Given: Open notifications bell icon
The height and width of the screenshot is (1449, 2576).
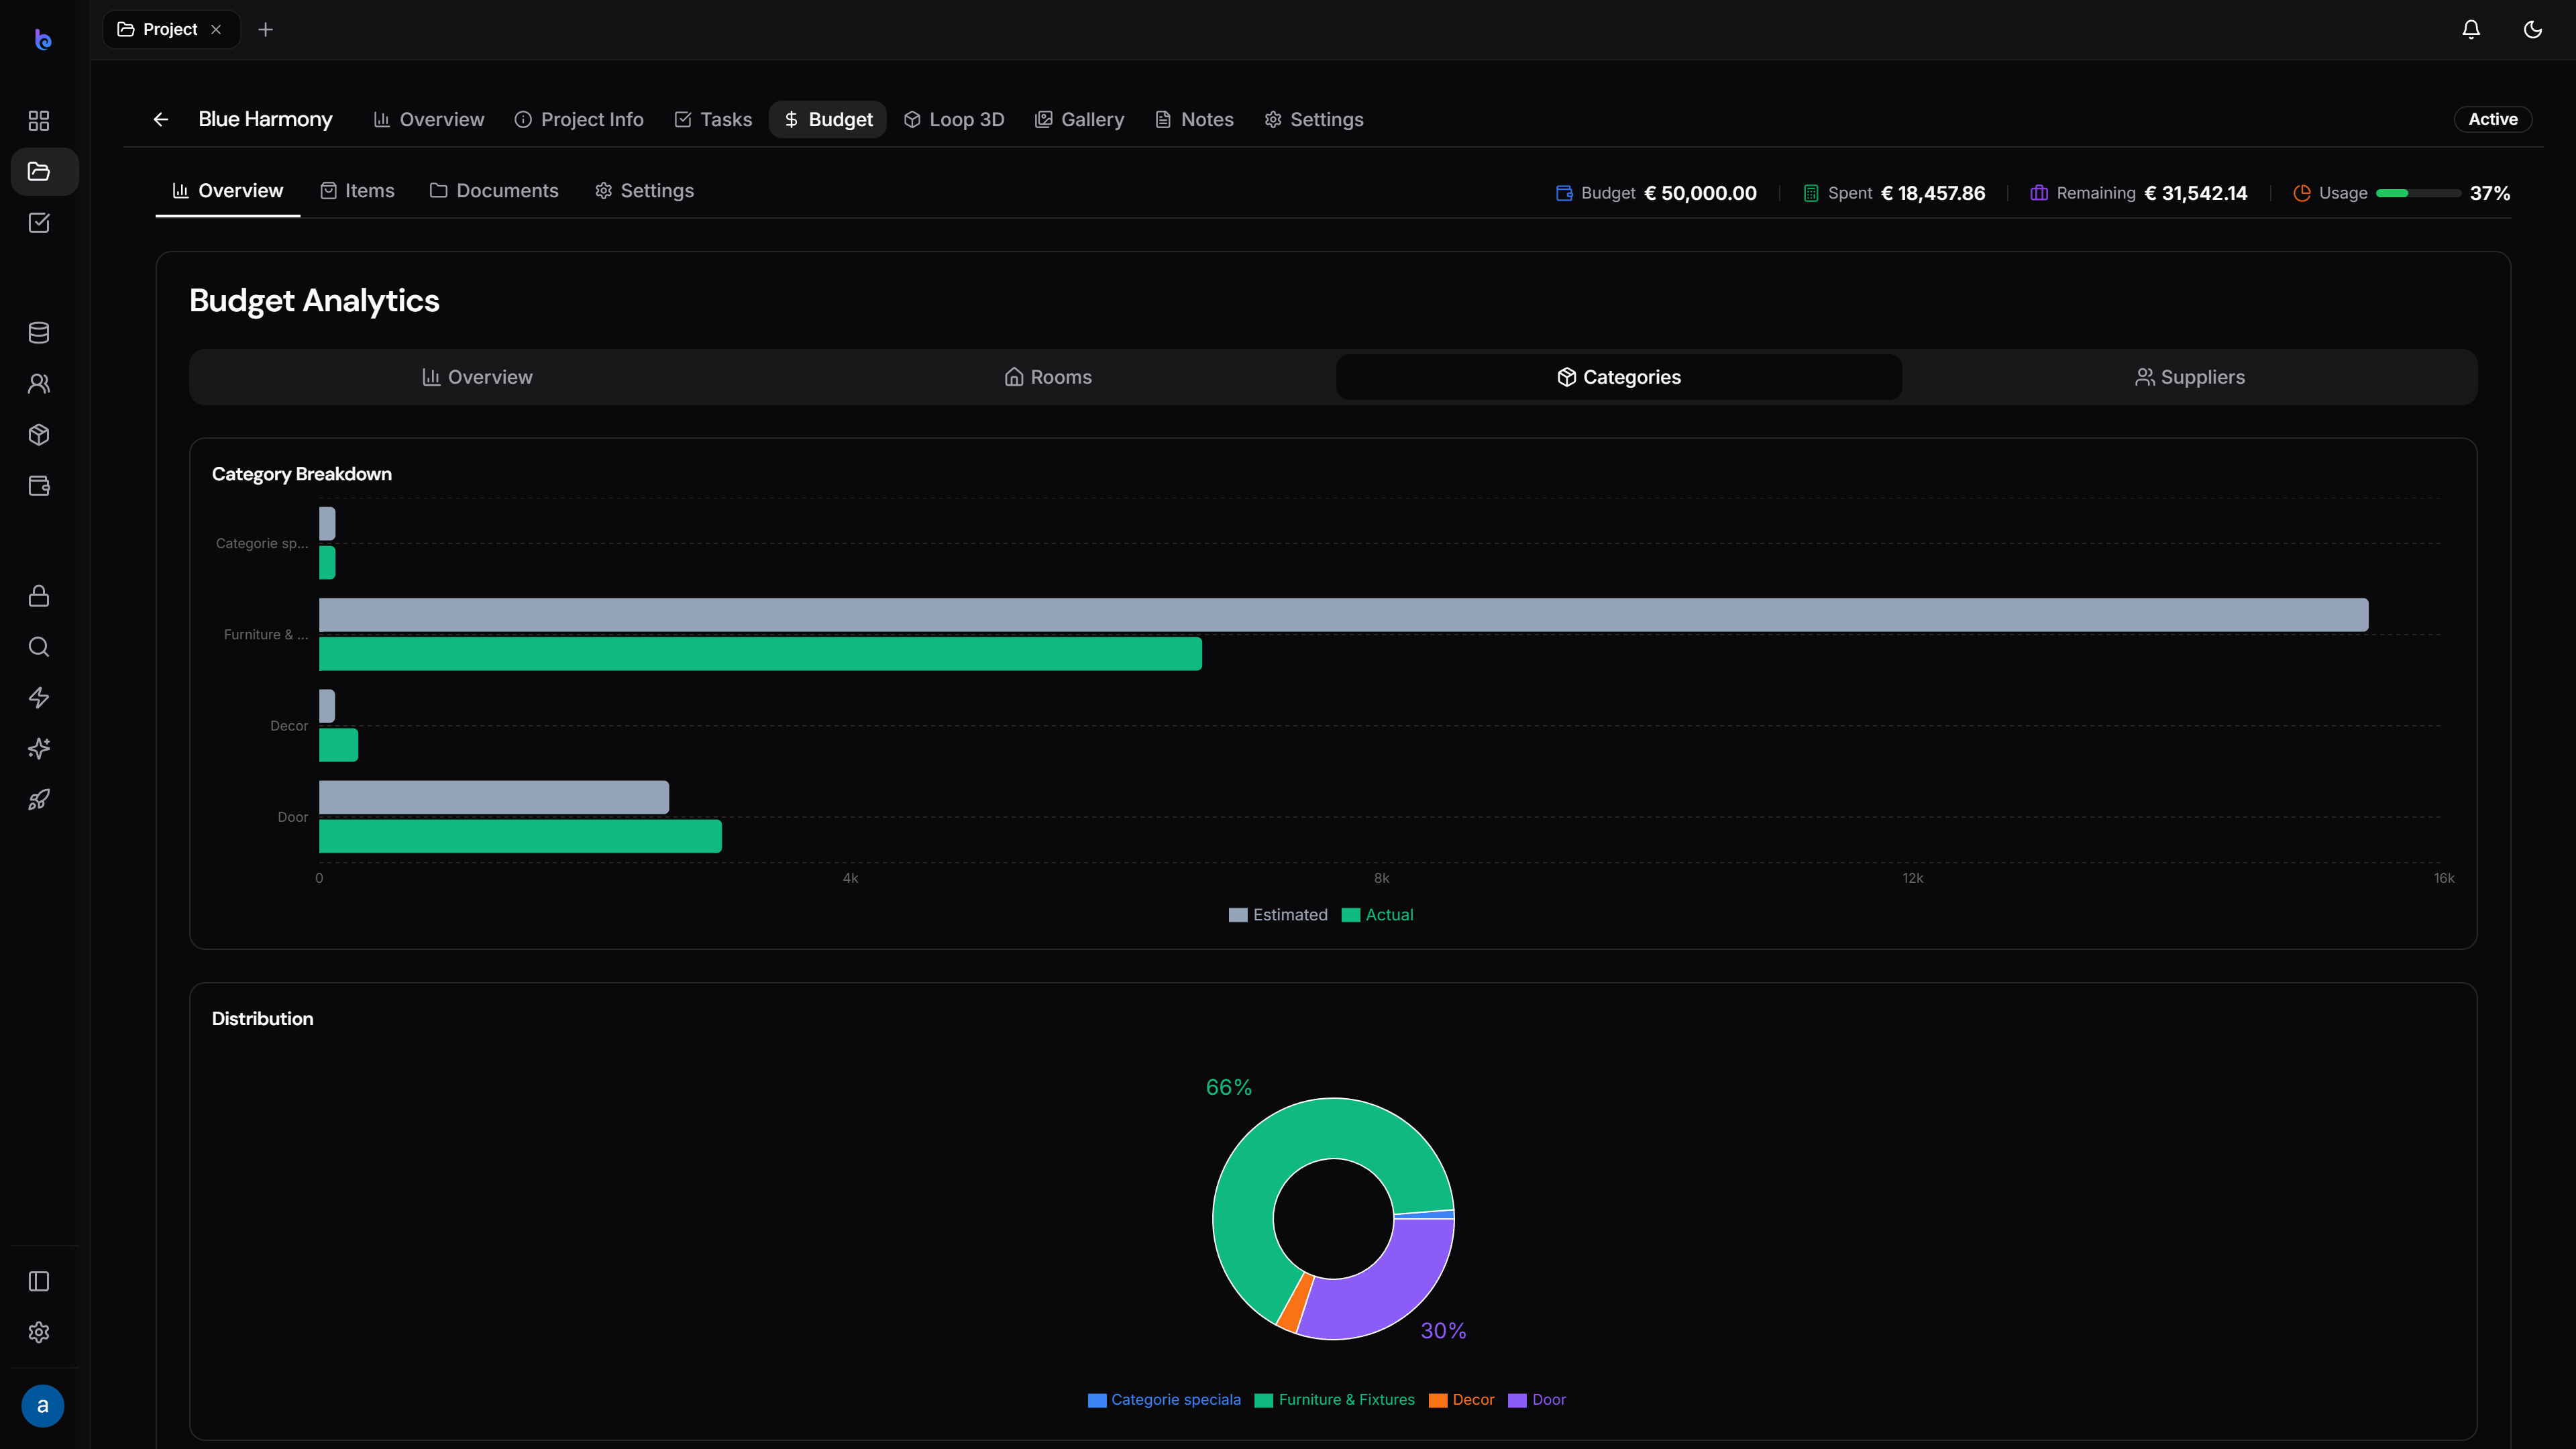Looking at the screenshot, I should [x=2471, y=29].
